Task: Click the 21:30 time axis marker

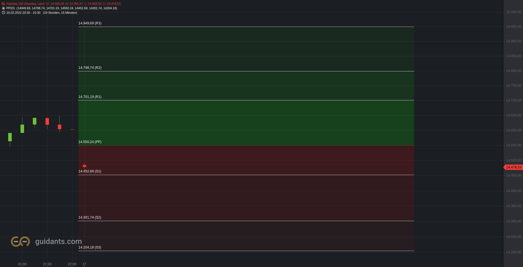Action: tap(47, 264)
